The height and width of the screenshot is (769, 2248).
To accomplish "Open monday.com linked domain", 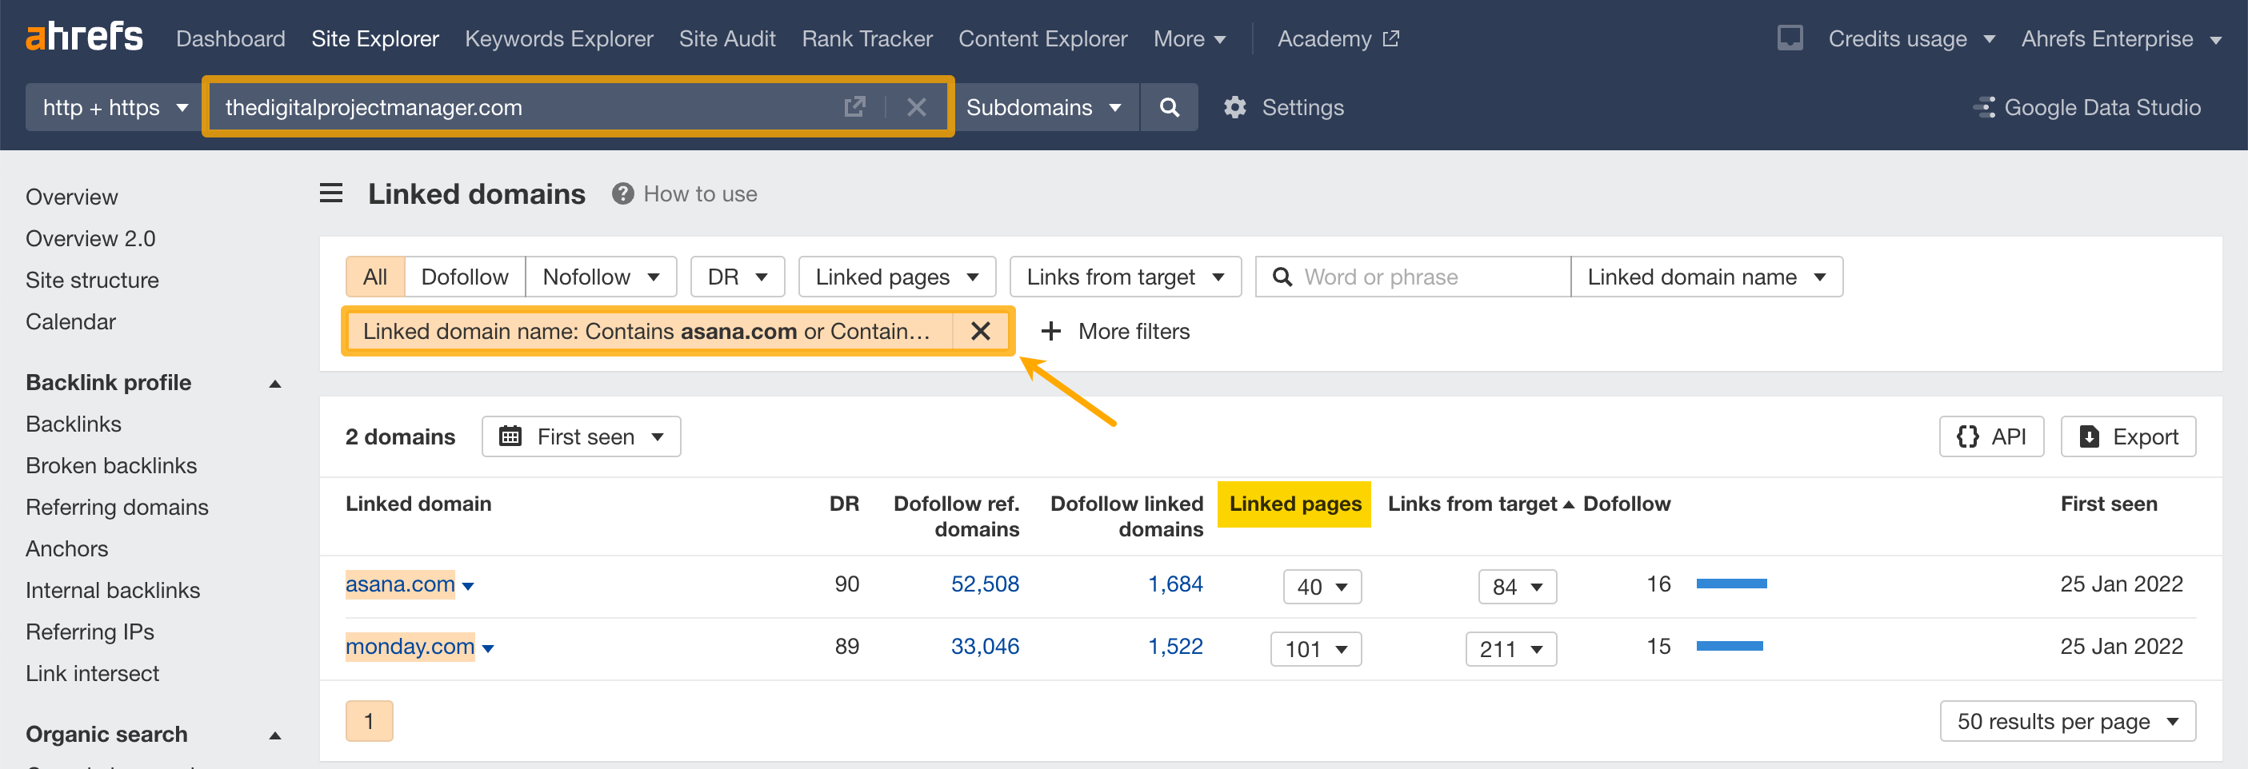I will (410, 647).
